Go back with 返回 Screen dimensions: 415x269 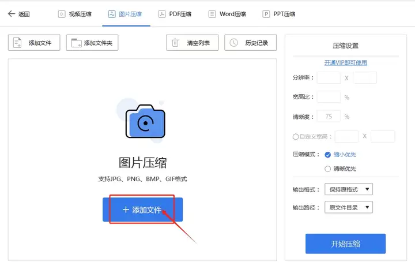click(x=19, y=14)
